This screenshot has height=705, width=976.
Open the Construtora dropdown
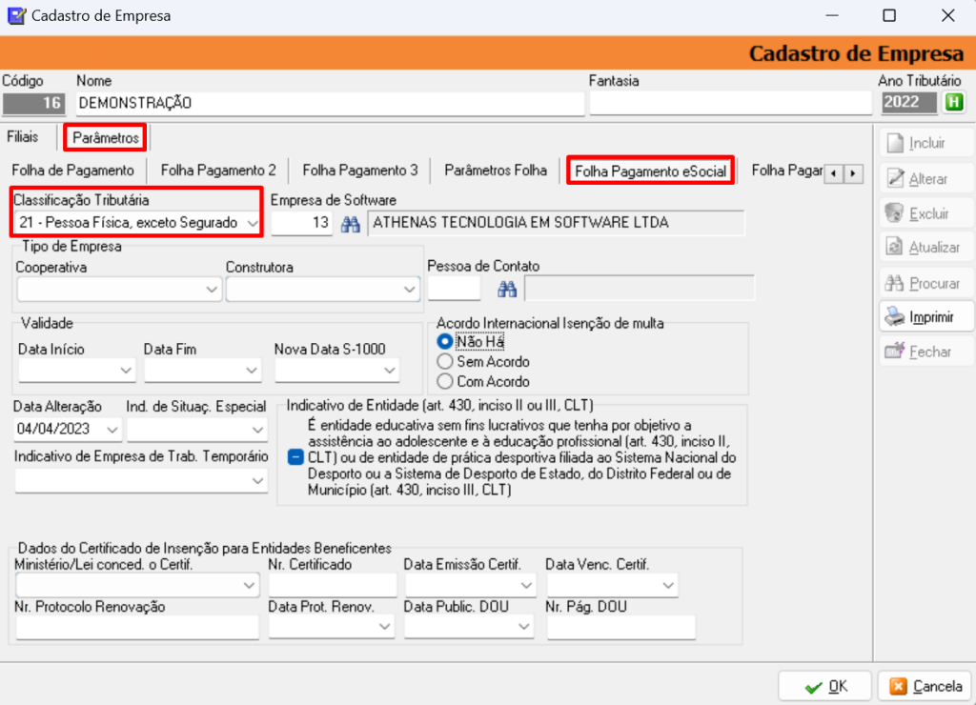coord(409,290)
